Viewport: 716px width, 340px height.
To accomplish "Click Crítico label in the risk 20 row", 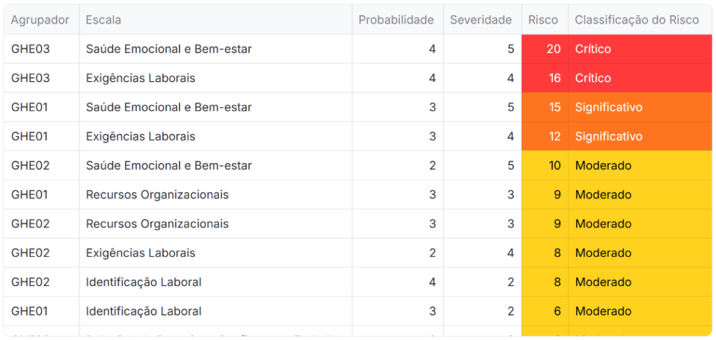I will coord(593,49).
